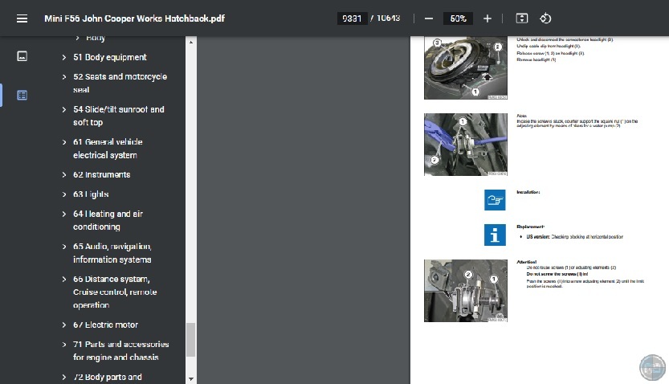The image size is (669, 384).
Task: Click the blue installation hand icon
Action: point(495,200)
